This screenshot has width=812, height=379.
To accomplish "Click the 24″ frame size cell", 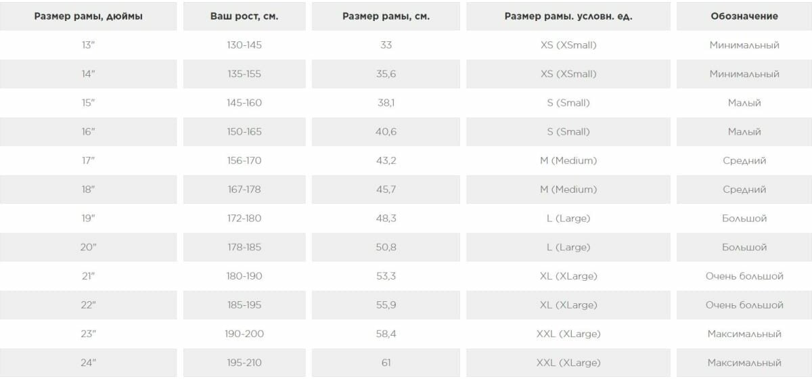I will click(x=89, y=363).
